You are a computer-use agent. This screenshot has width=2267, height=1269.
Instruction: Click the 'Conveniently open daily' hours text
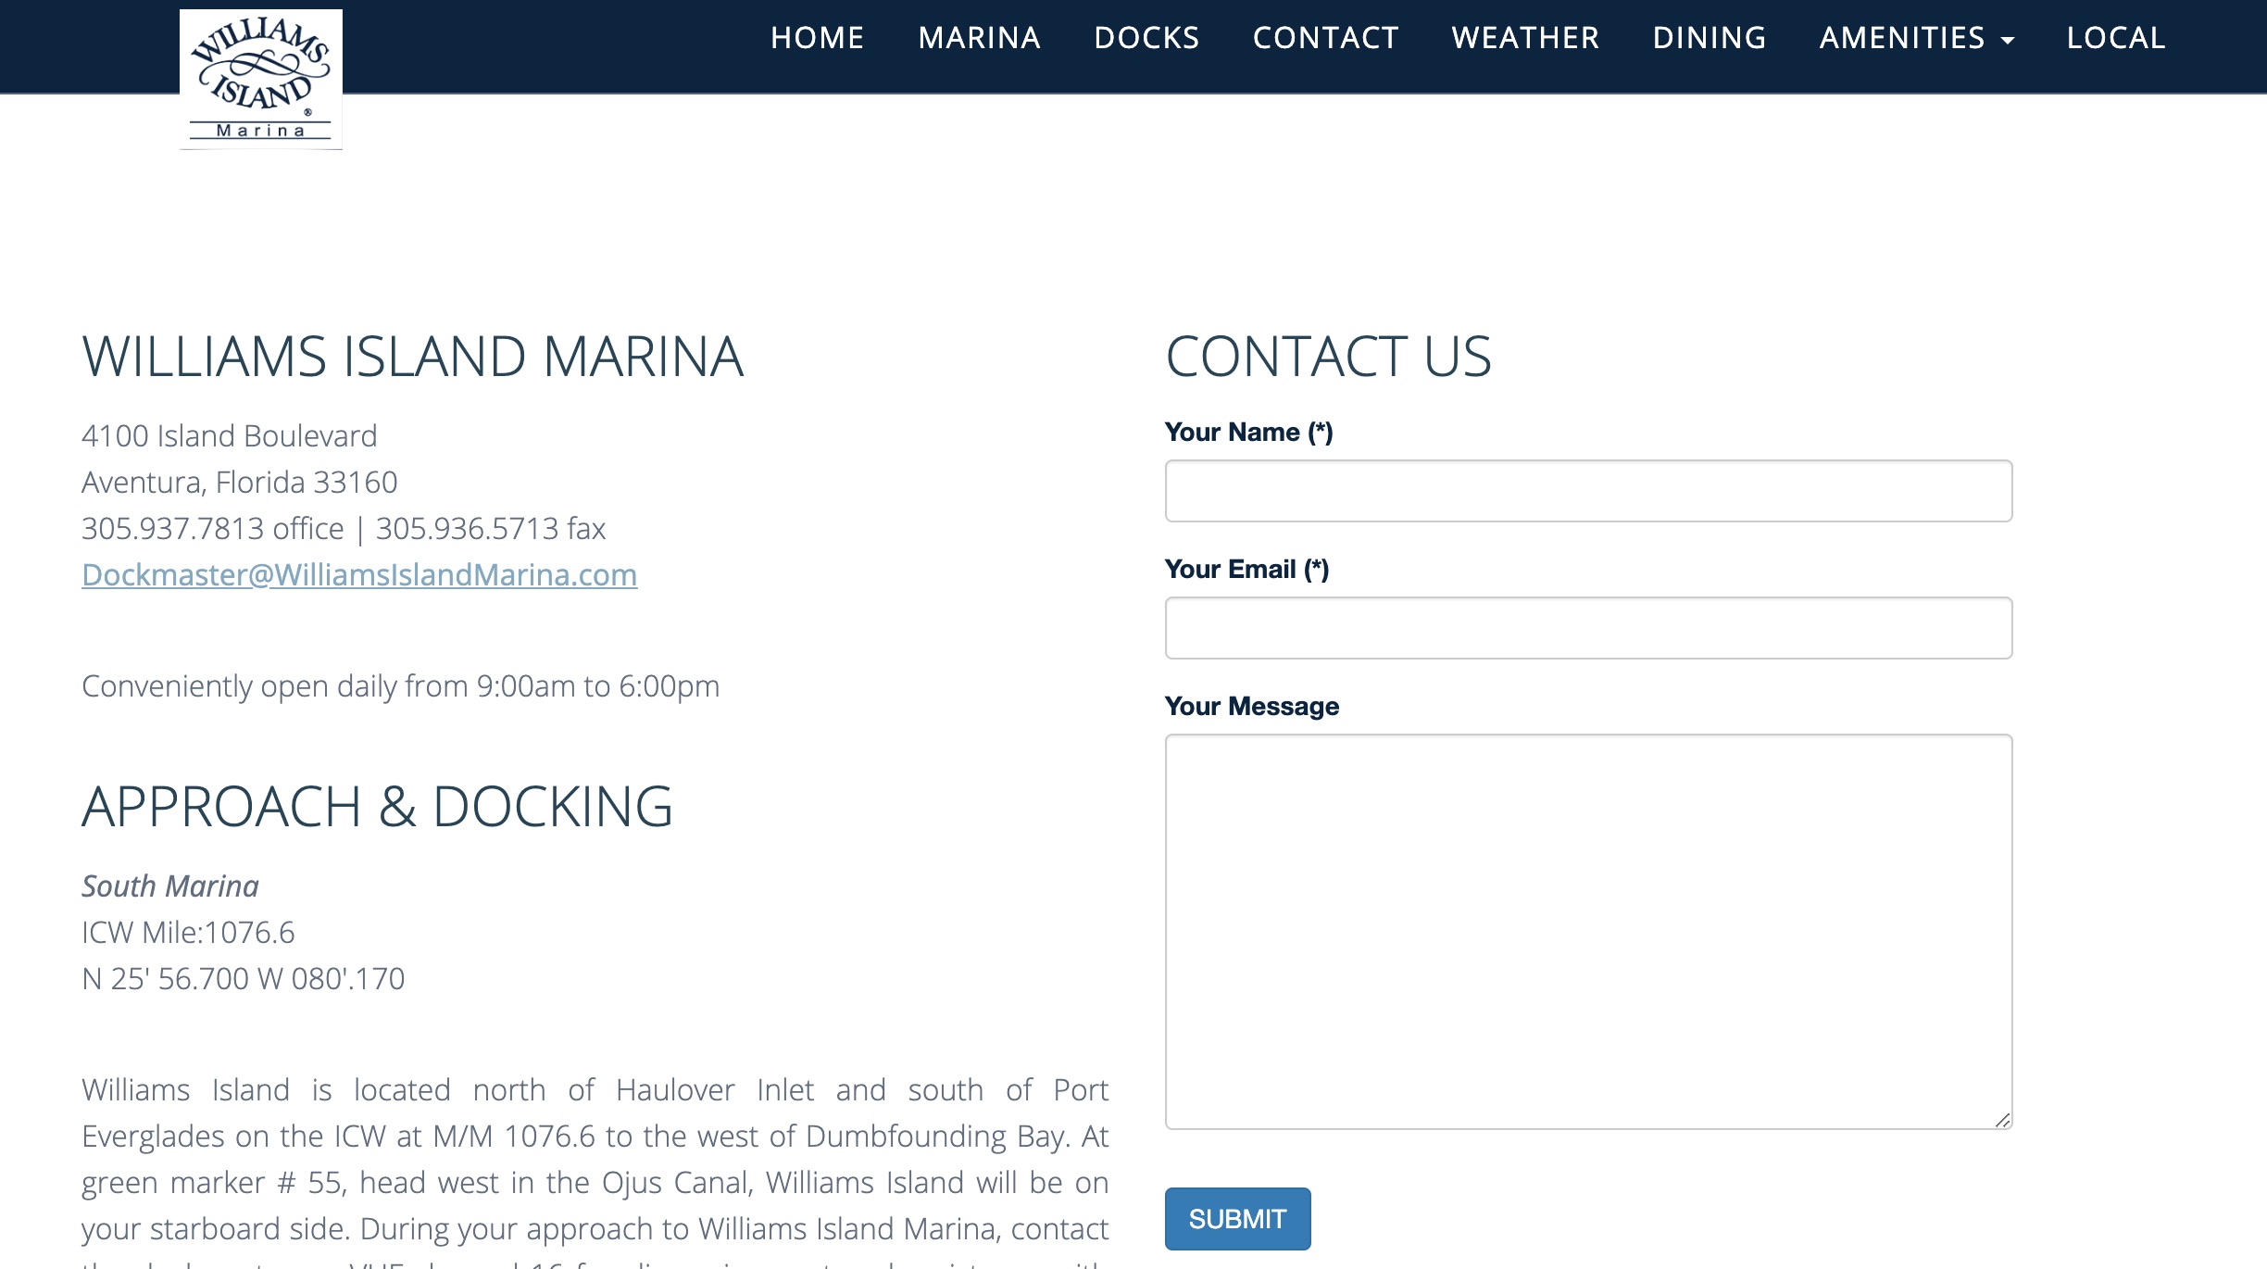pyautogui.click(x=401, y=686)
